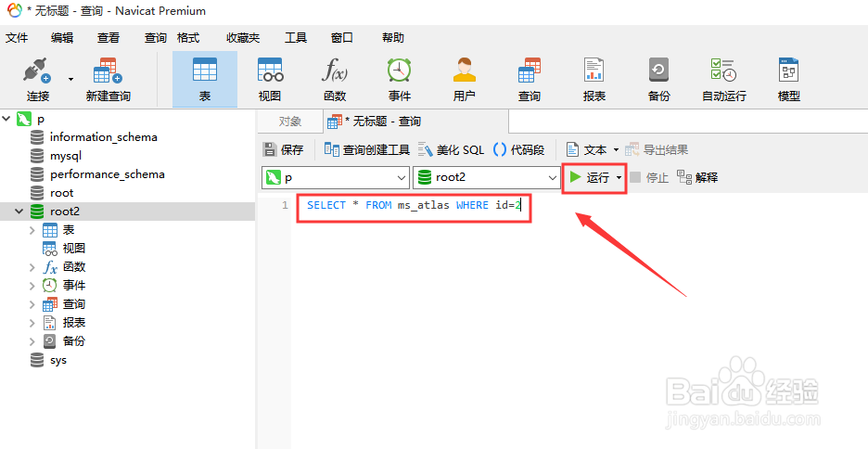
Task: Open the Query Builder (查询创建工具)
Action: click(367, 149)
